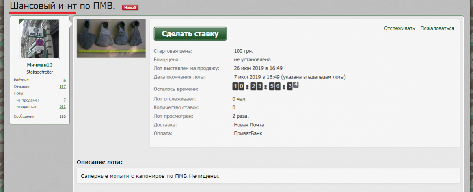Select the Осталось времени: label
This screenshot has width=473, height=192.
(x=176, y=89)
